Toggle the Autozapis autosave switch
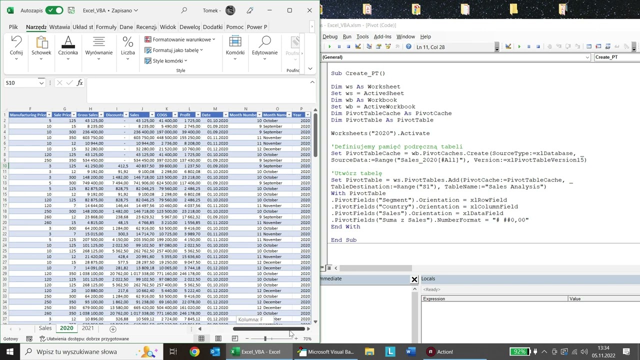Image resolution: width=640 pixels, height=360 pixels. (x=54, y=10)
